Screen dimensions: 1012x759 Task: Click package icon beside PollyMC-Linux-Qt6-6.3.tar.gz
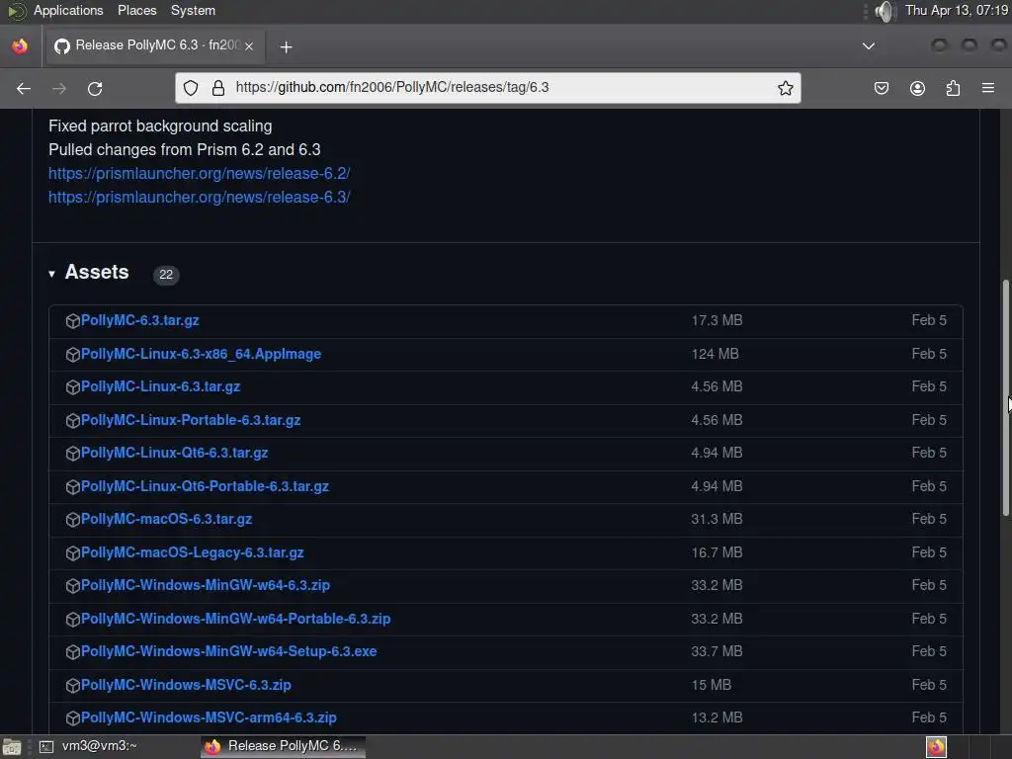click(x=73, y=453)
